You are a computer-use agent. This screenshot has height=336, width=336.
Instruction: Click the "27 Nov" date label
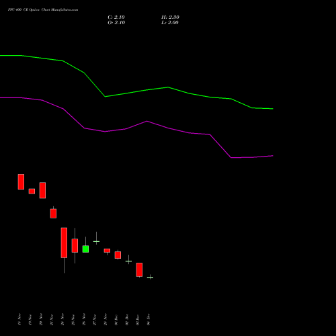tap(95, 319)
